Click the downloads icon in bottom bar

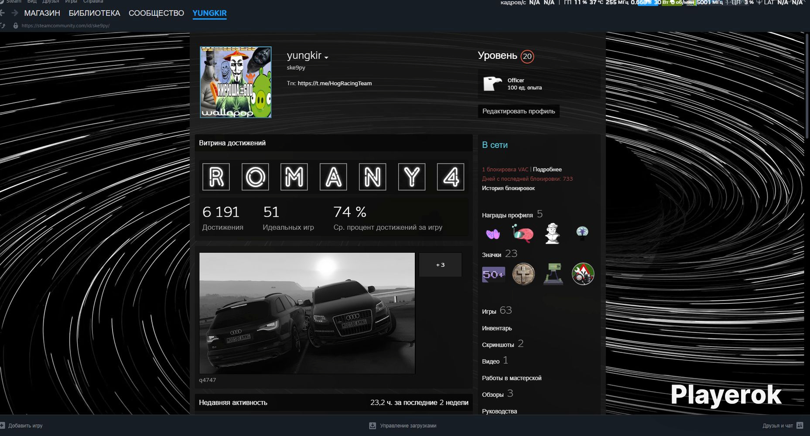(373, 426)
